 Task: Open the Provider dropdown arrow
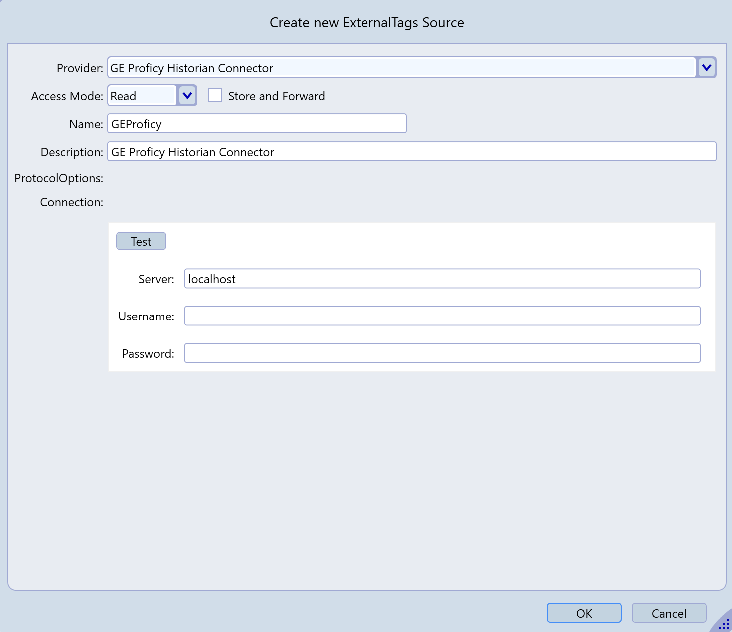[706, 68]
